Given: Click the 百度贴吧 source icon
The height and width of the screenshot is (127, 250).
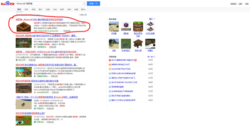Looking at the screenshot, I should point(35,108).
